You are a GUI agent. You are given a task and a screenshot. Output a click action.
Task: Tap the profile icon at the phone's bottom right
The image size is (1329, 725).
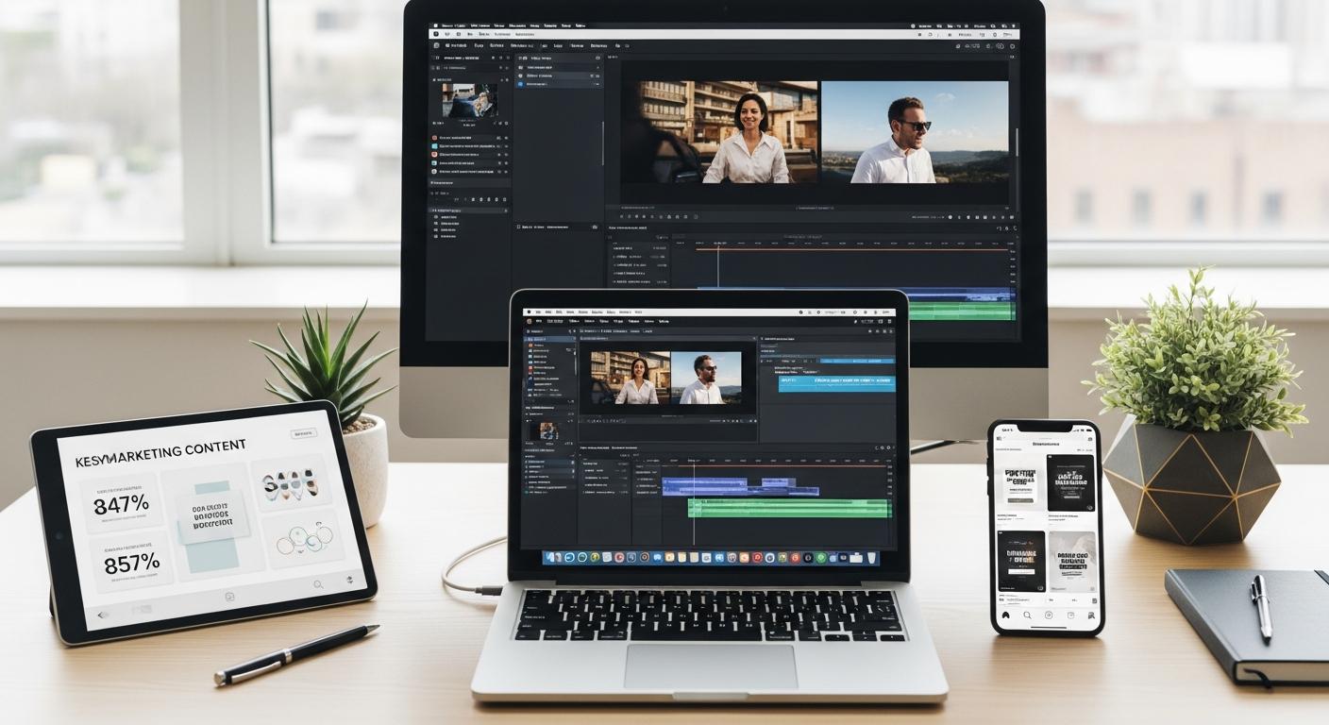tap(1091, 615)
